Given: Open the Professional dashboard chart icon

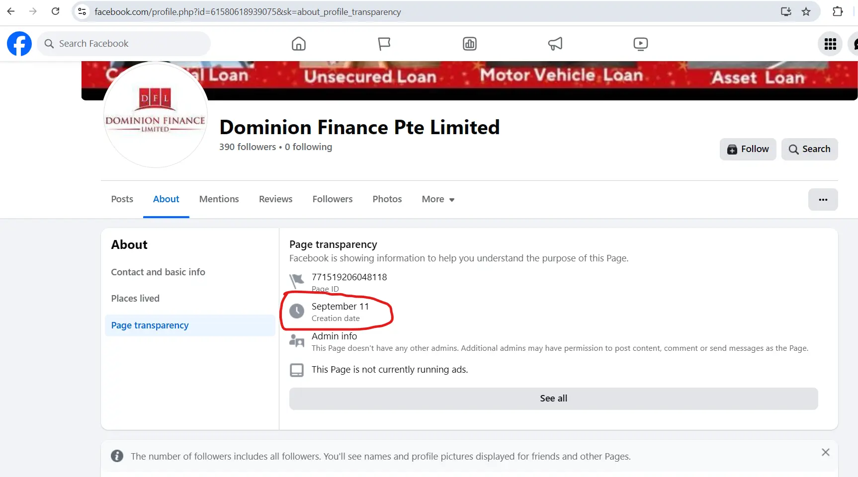Looking at the screenshot, I should tap(469, 44).
